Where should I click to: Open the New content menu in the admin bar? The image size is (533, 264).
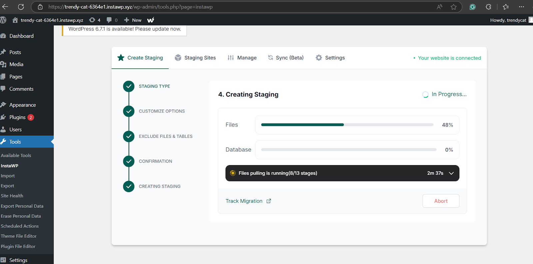click(x=133, y=20)
